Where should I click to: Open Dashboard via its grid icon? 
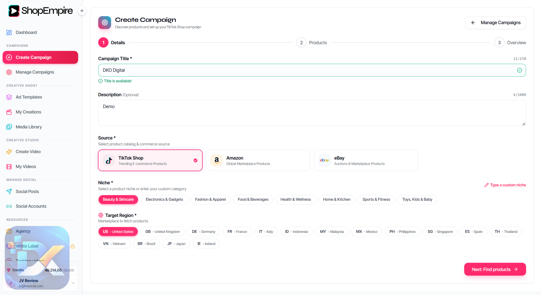9,32
